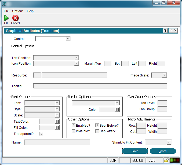Expand the Control dropdown
This screenshot has height=165, width=182.
[x=68, y=39]
